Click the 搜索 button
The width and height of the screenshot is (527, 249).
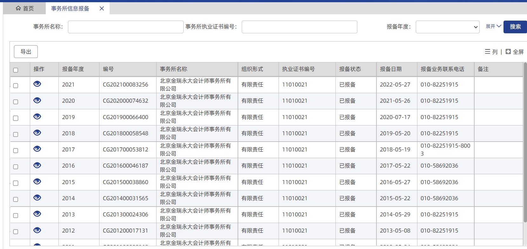[x=515, y=27]
